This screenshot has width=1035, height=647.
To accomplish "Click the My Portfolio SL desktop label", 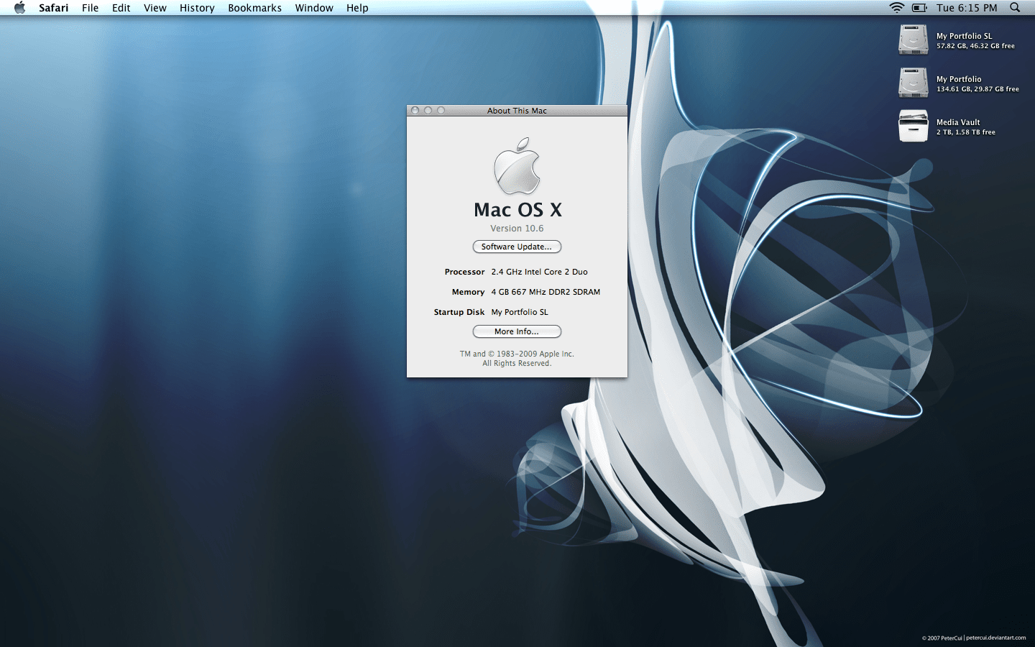I will point(964,36).
